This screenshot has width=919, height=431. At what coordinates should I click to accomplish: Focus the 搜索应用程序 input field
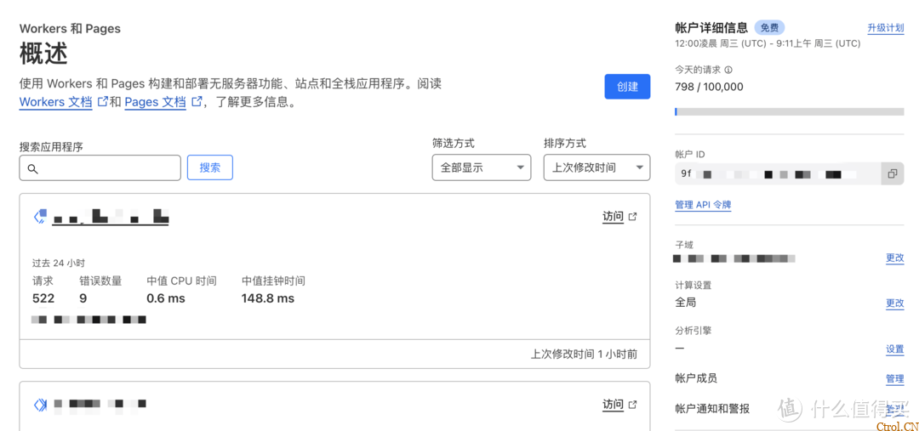click(100, 168)
